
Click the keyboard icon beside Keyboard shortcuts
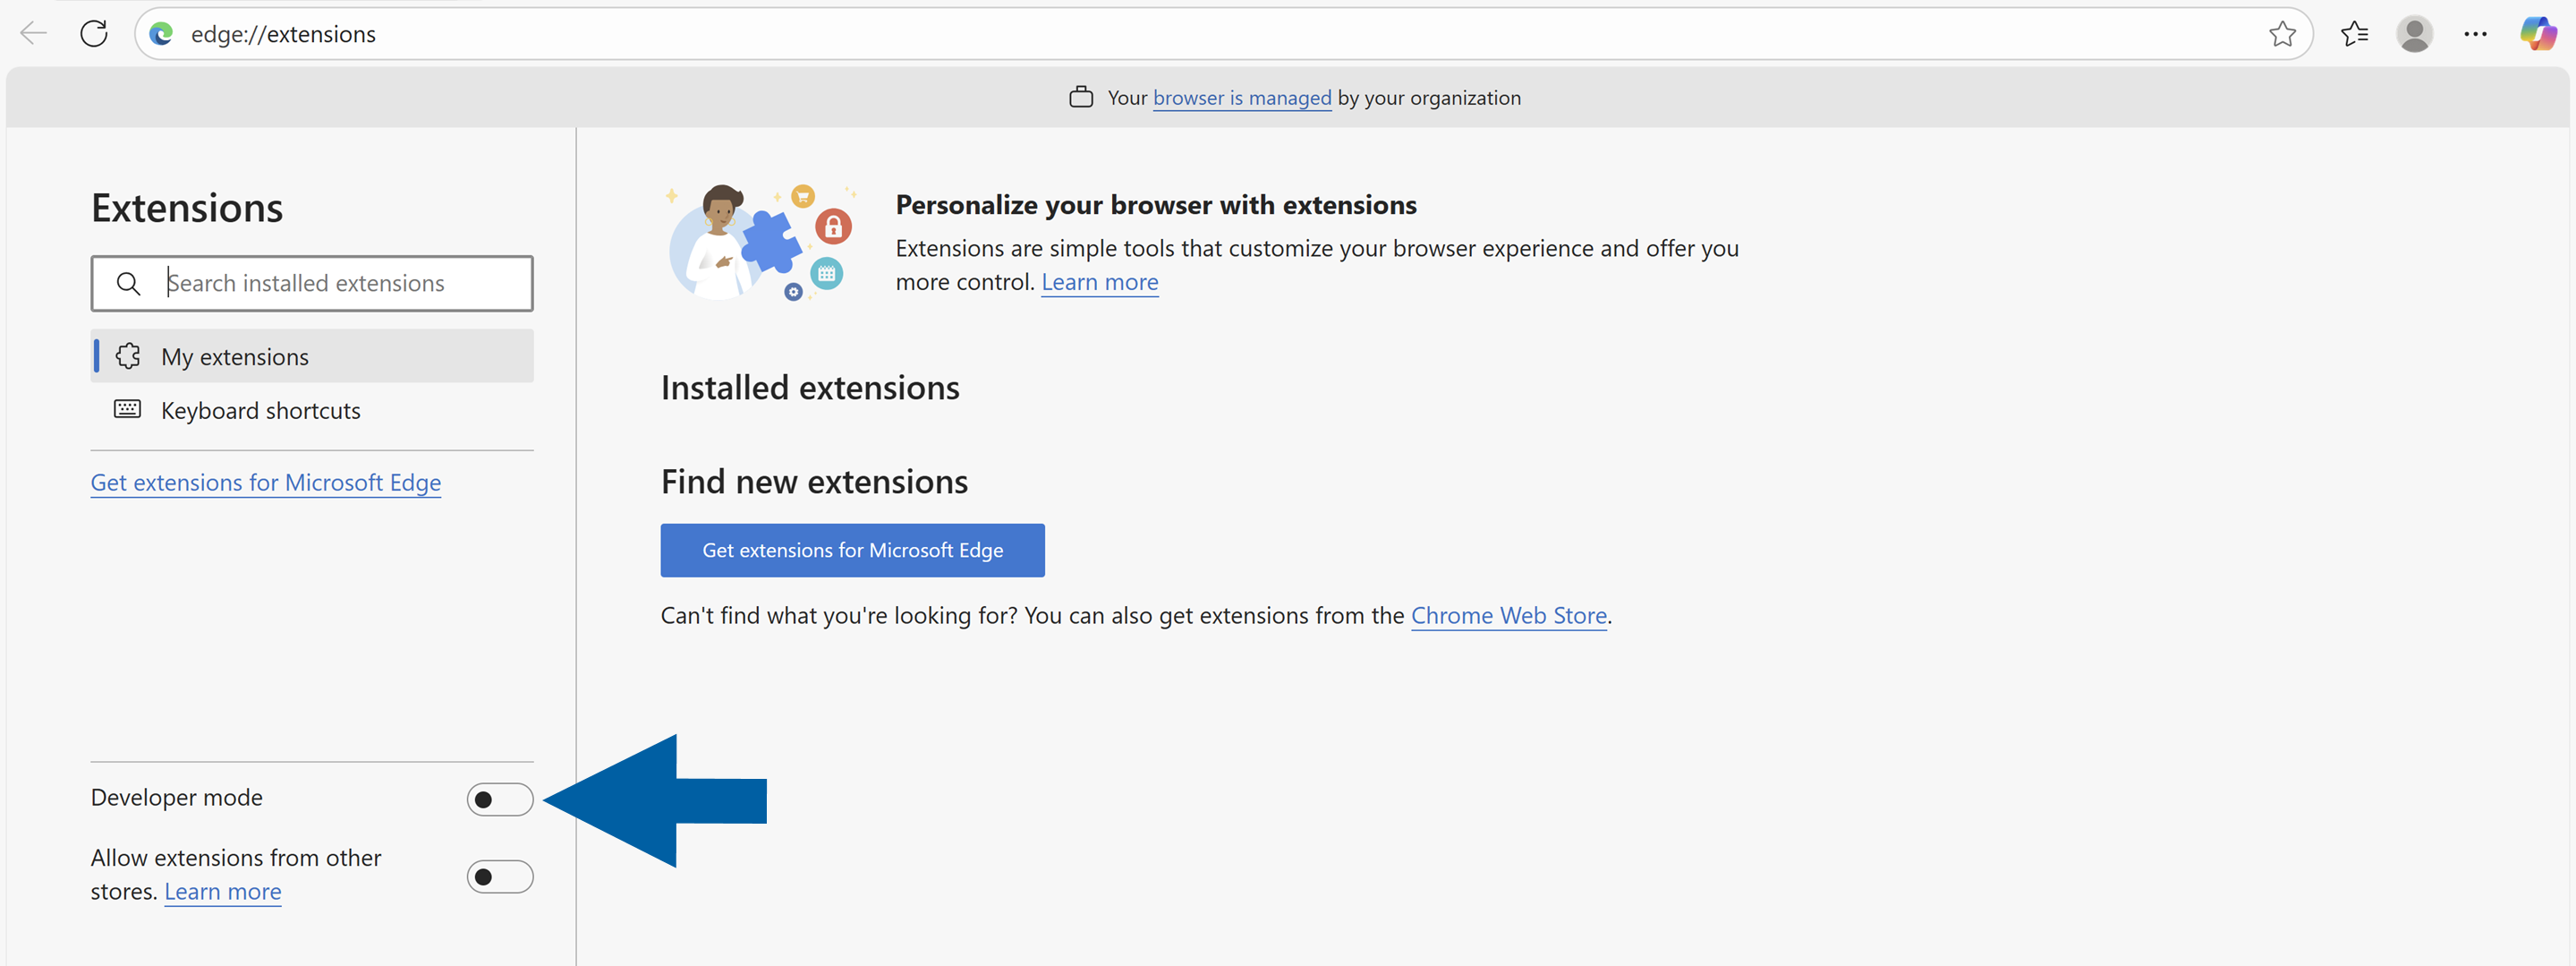click(x=127, y=408)
